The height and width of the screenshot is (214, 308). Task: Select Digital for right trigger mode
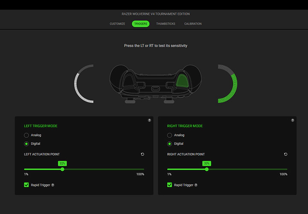click(x=169, y=144)
